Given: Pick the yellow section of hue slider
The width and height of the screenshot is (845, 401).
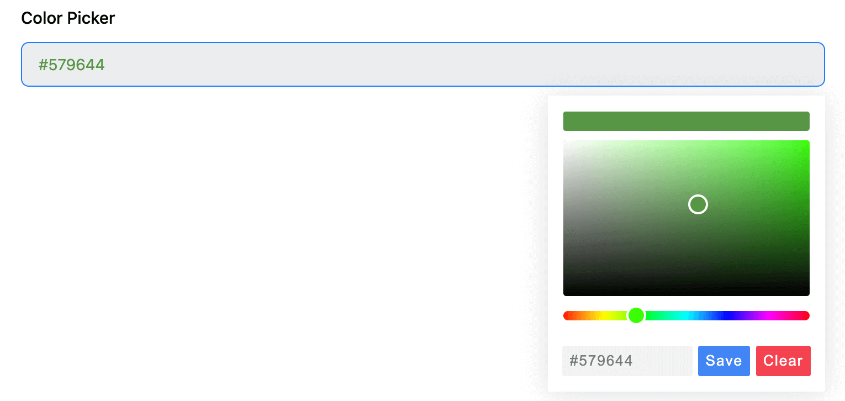Looking at the screenshot, I should click(x=605, y=315).
